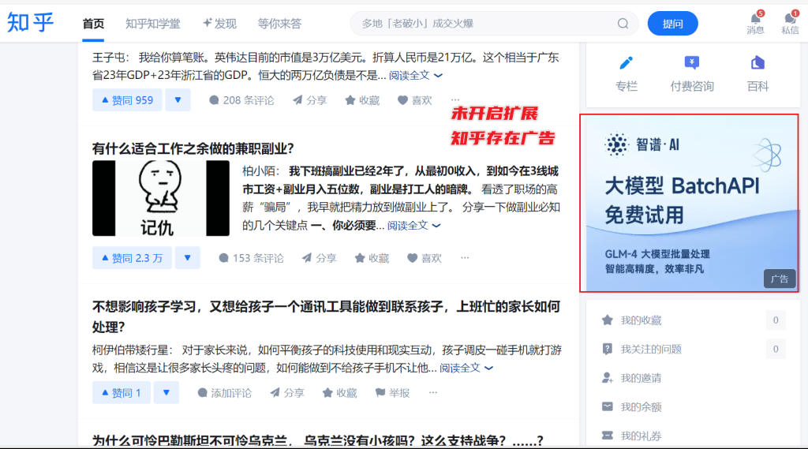Screen dimensions: 808x449
Task: Open the 知乎 logo home link
Action: click(31, 23)
